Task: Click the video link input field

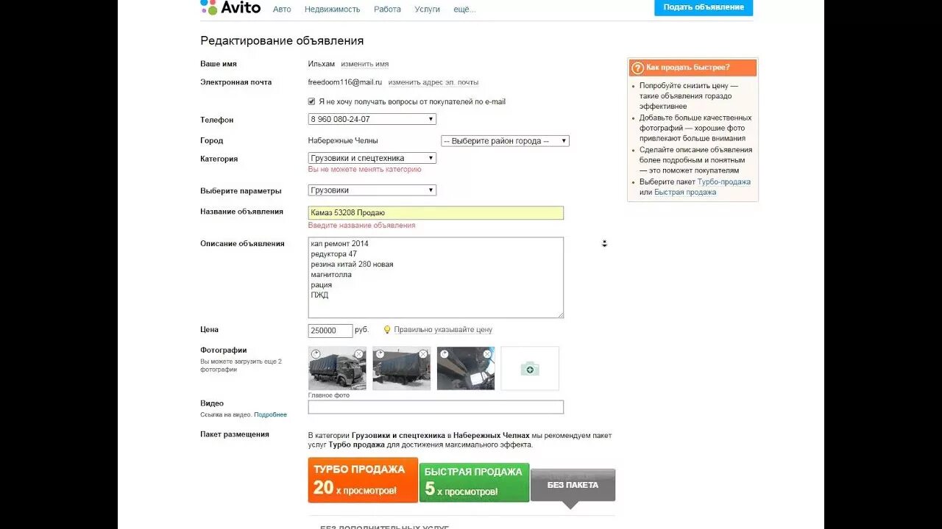Action: click(x=436, y=407)
